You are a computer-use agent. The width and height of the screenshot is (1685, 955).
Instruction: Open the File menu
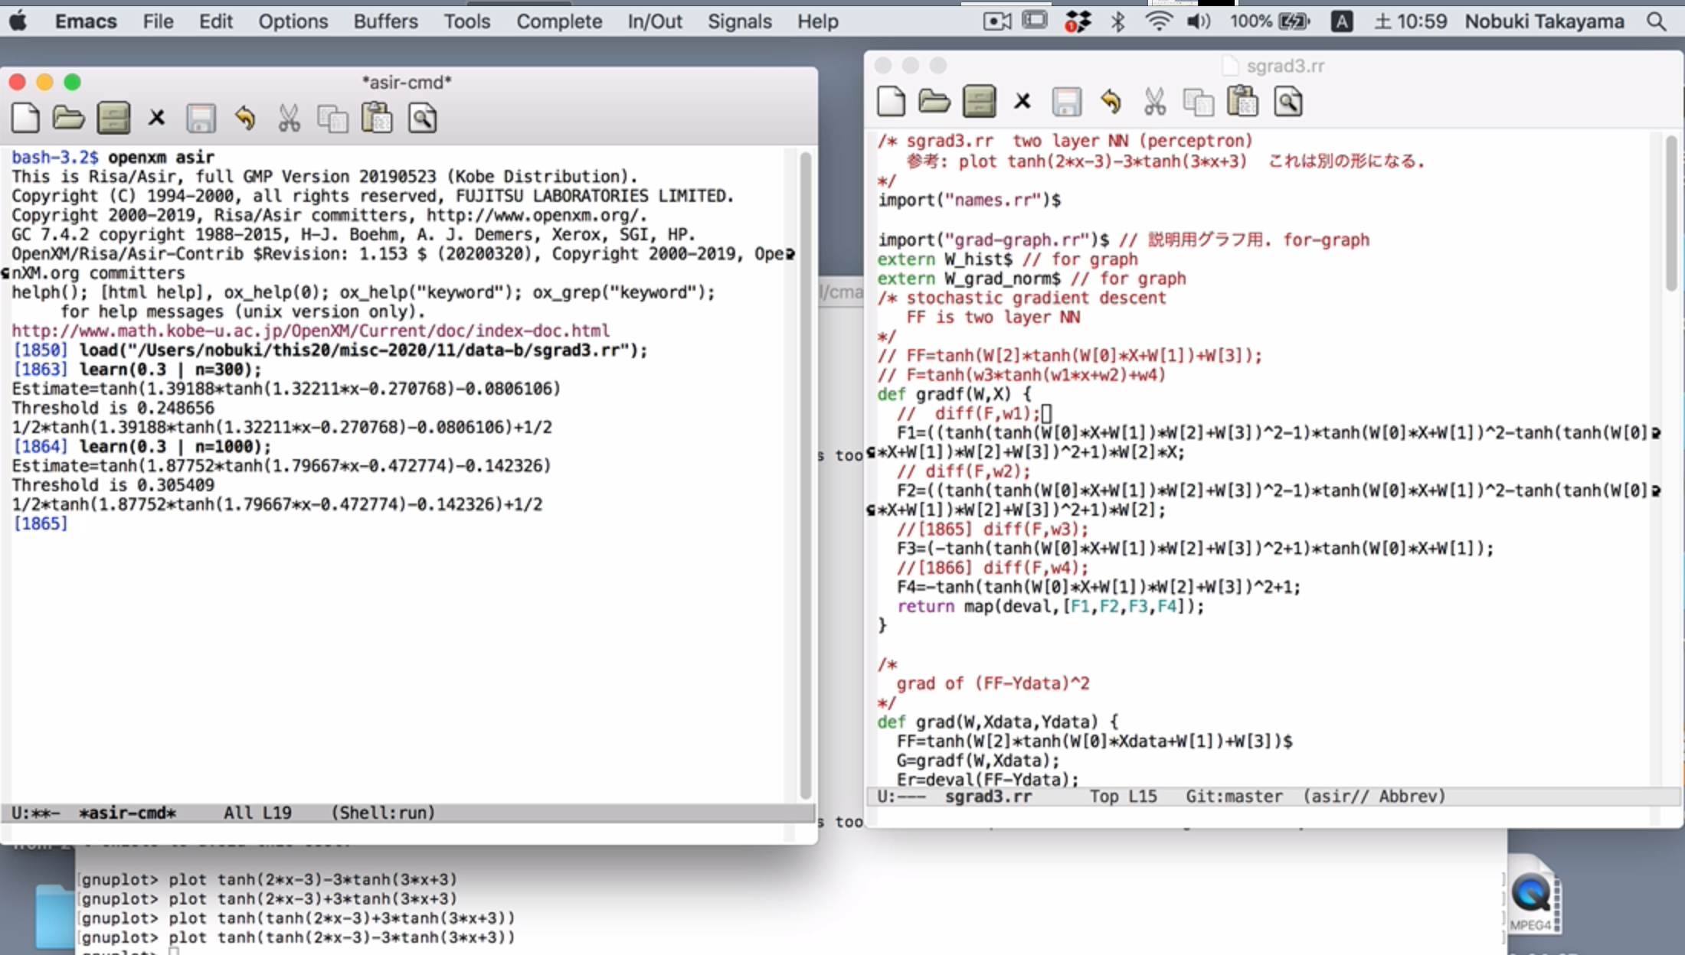tap(158, 21)
